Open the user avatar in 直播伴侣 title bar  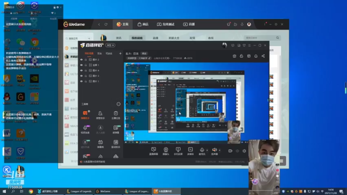(224, 45)
